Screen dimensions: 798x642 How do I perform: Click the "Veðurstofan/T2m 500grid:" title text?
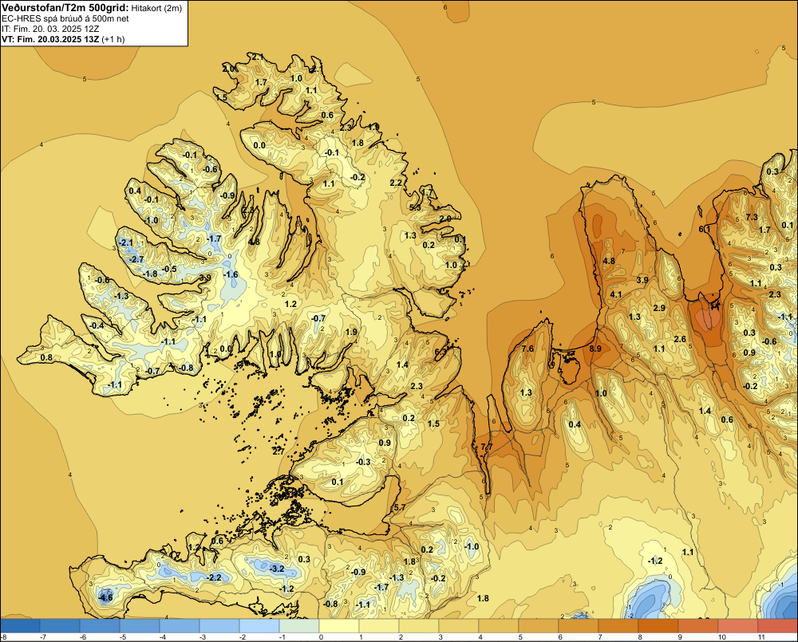[x=65, y=8]
